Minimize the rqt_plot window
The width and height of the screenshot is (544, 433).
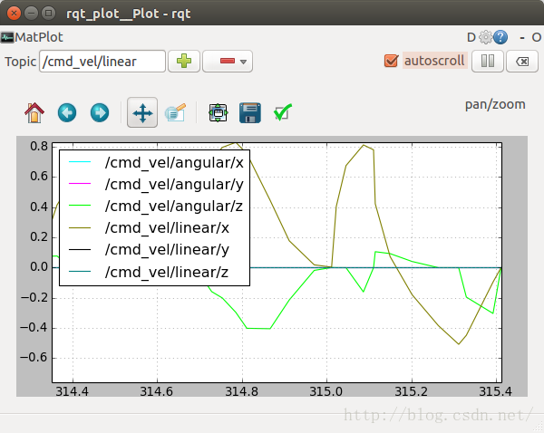point(31,14)
